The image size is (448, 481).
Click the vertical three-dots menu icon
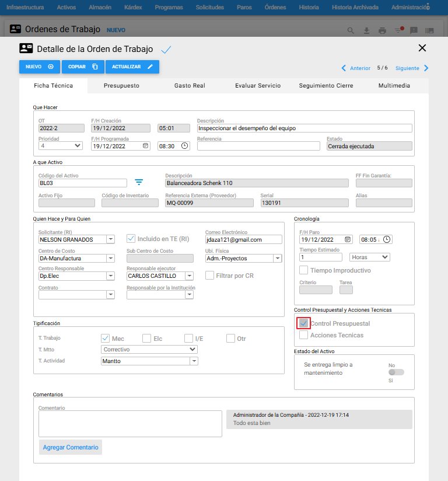pyautogui.click(x=428, y=6)
